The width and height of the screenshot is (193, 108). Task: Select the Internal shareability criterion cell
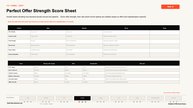pos(19,55)
